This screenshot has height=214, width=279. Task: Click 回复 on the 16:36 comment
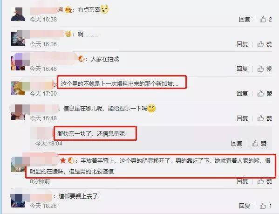pos(242,44)
